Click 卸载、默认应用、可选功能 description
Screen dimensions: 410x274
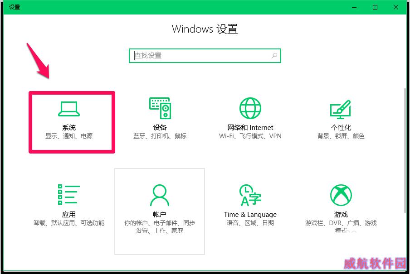69,223
